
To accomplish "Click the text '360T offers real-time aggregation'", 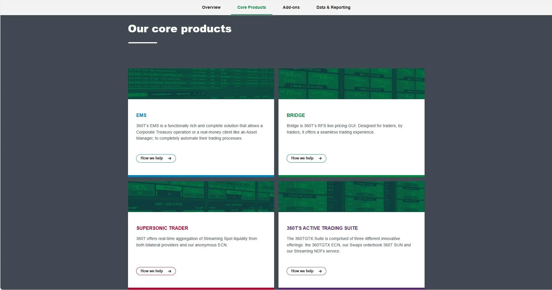I will 197,242.
